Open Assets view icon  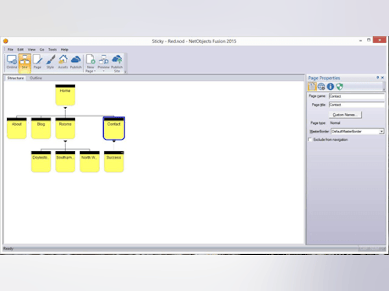pos(63,62)
